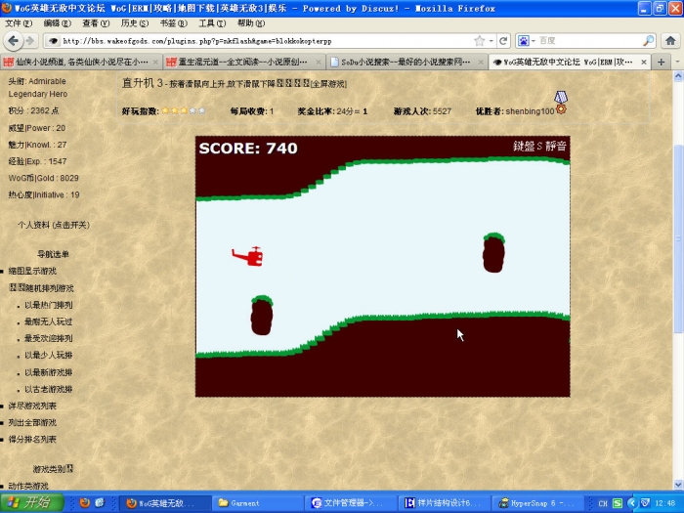The image size is (684, 513).
Task: Click the 以最少人玩排 link
Action: click(x=49, y=355)
